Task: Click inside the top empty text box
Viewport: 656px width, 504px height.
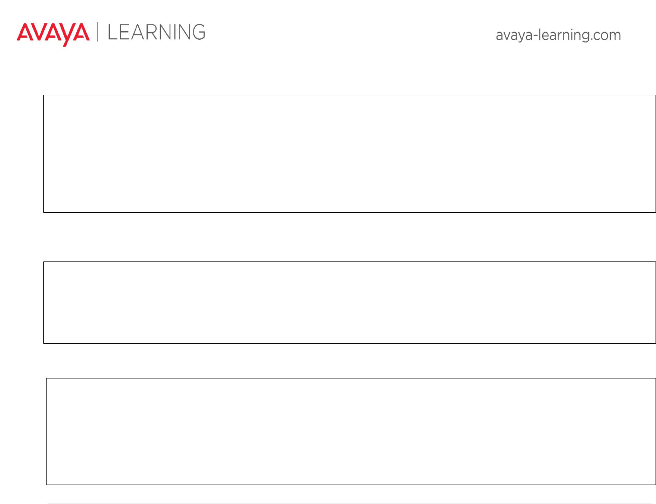Action: point(349,154)
